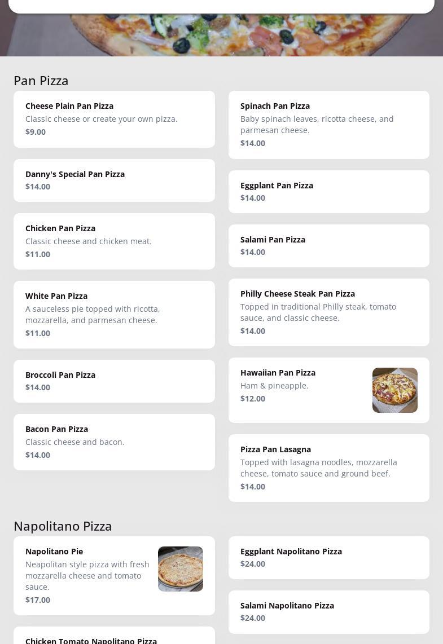Select Danny's Special Pan Pizza card
The image size is (443, 644).
click(114, 180)
